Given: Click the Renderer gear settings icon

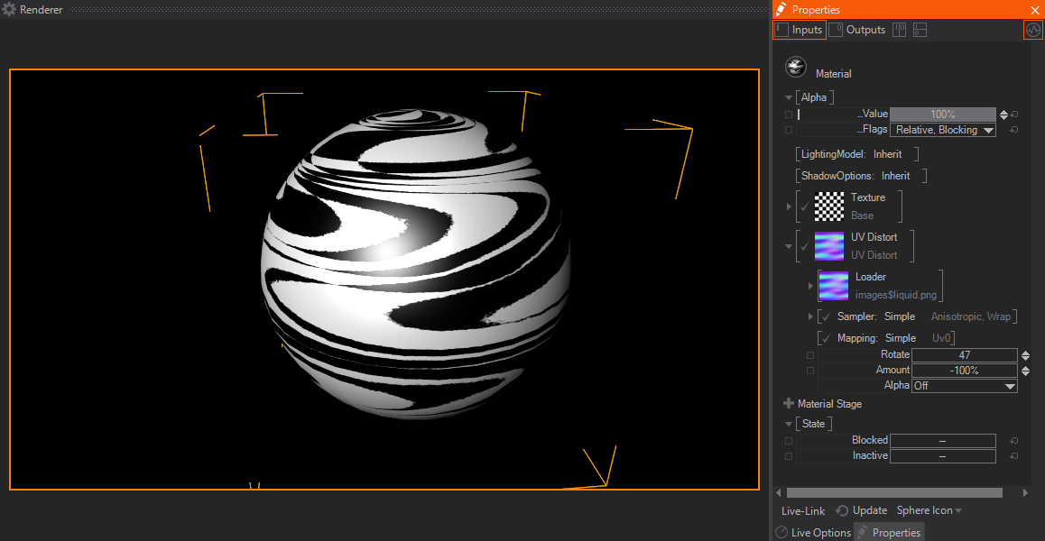Looking at the screenshot, I should pos(9,10).
